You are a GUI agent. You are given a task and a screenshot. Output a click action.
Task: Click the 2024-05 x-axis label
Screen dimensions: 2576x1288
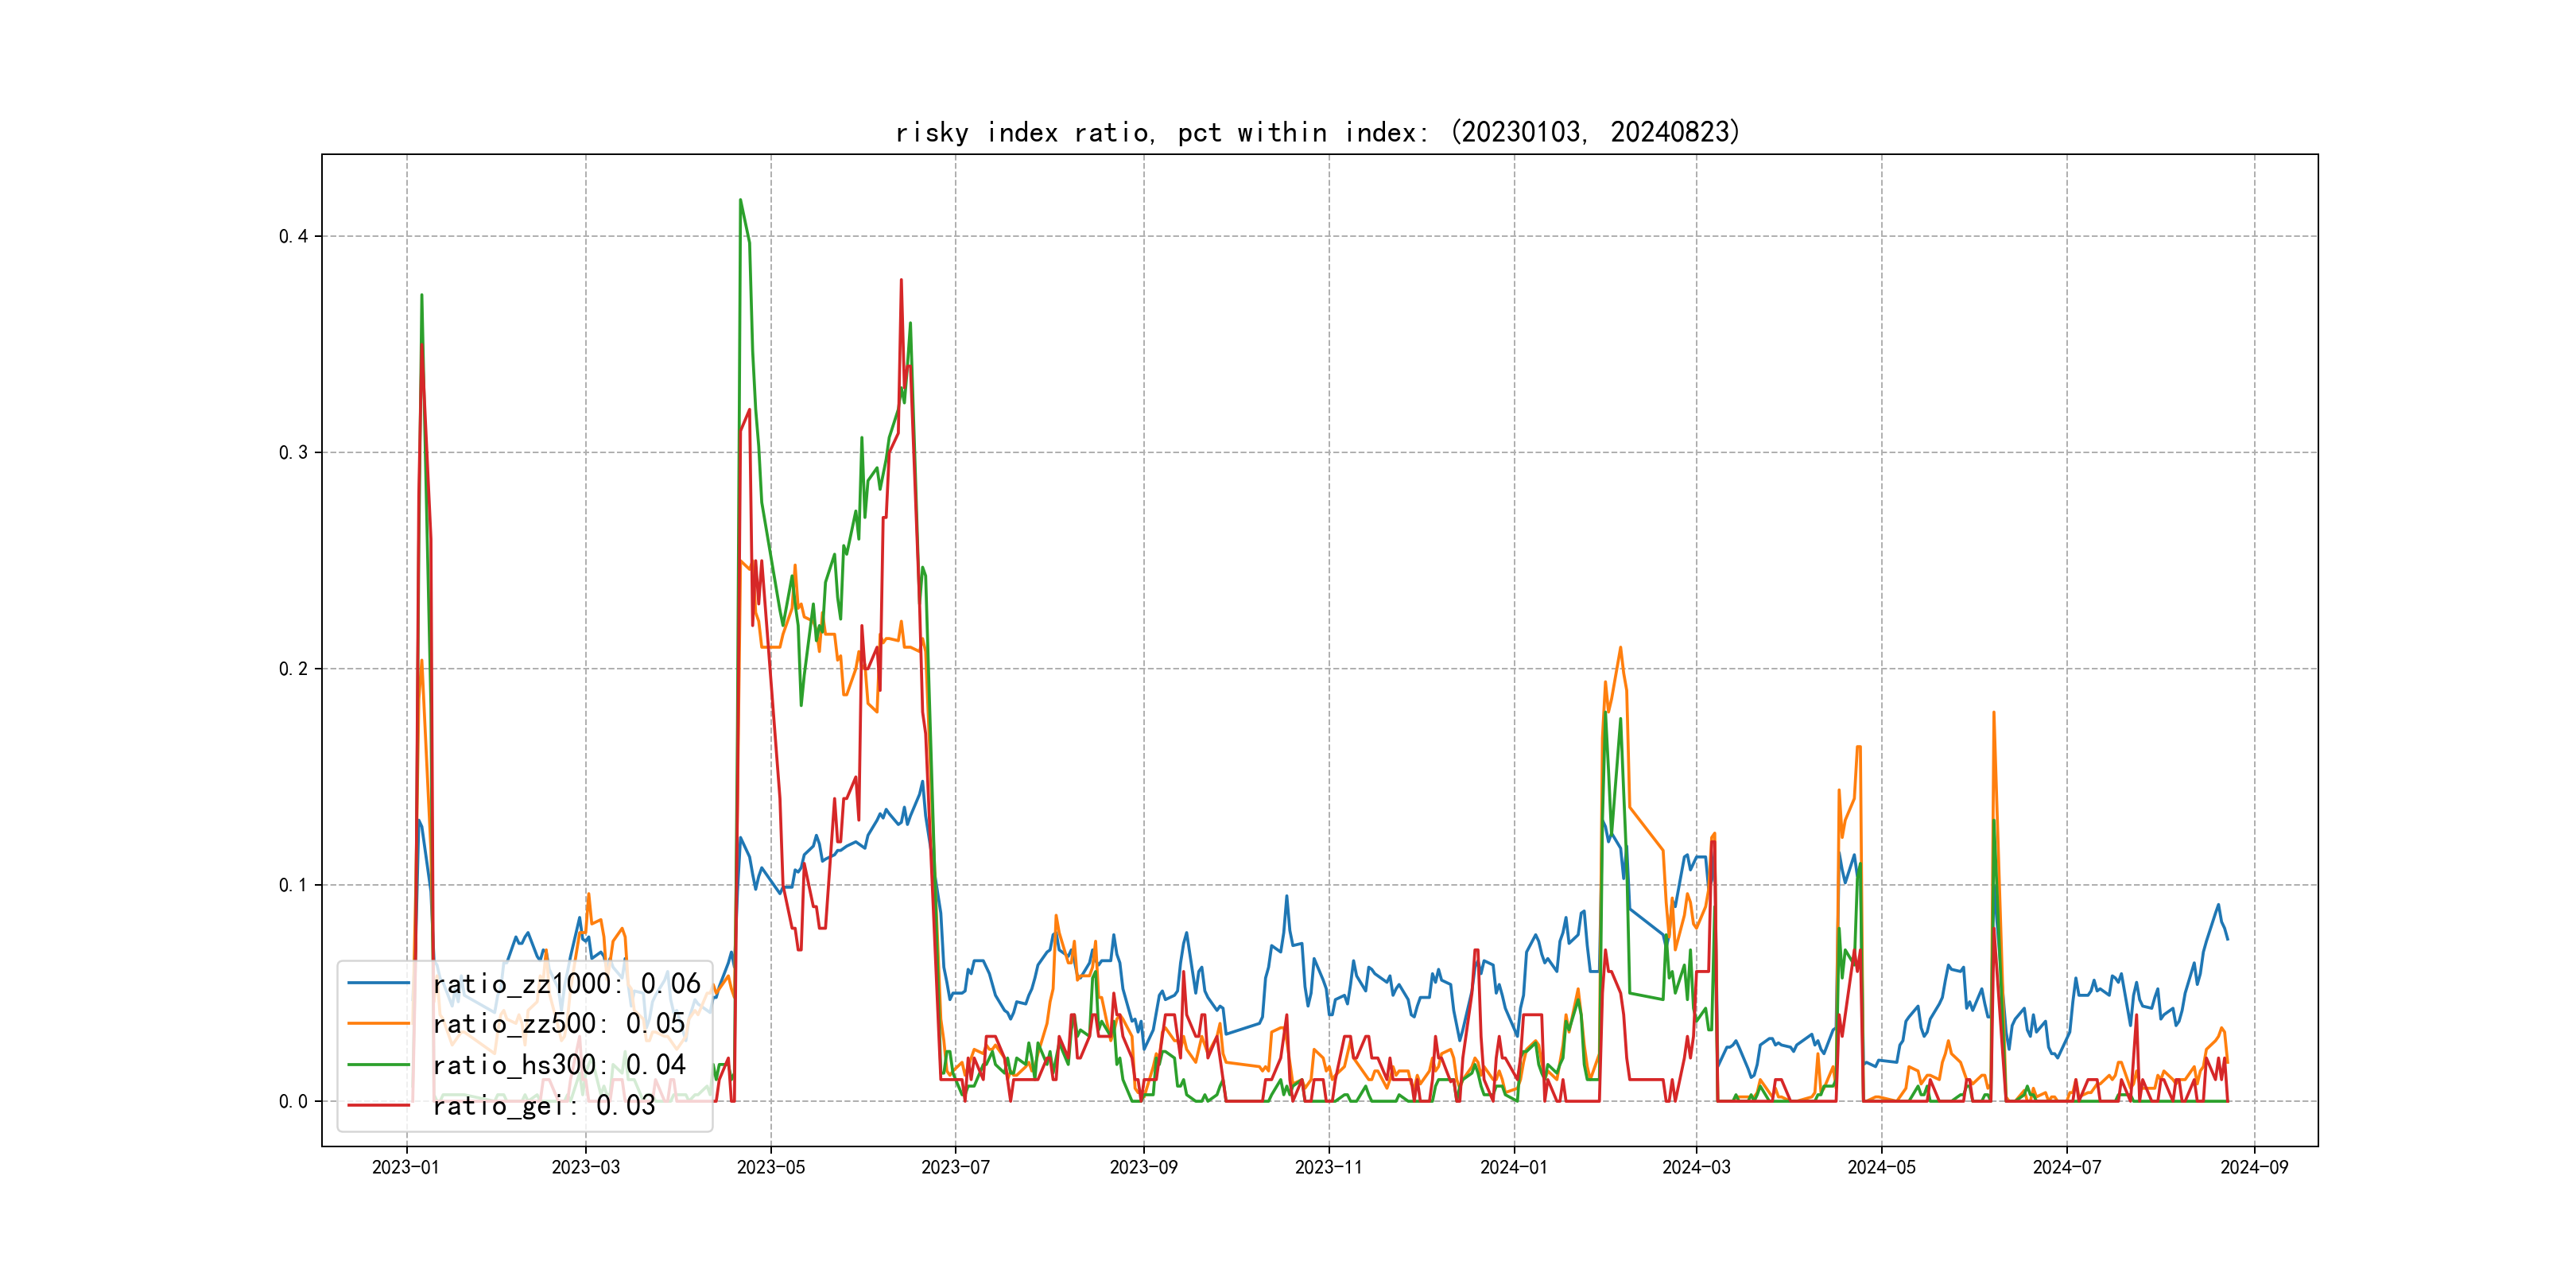[1881, 1167]
